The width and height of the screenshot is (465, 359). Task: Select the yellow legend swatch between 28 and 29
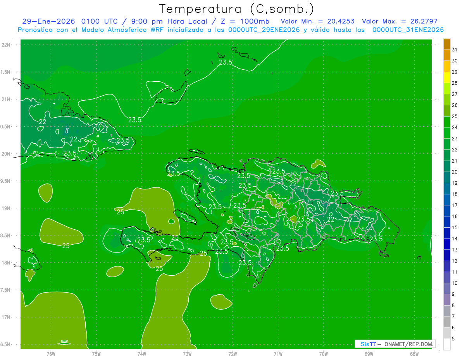pyautogui.click(x=447, y=77)
